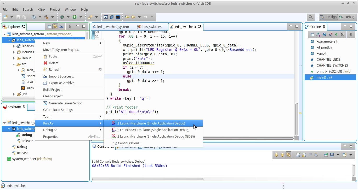Click the Collapse All icon in Explorer
The image size is (358, 190).
49,26
